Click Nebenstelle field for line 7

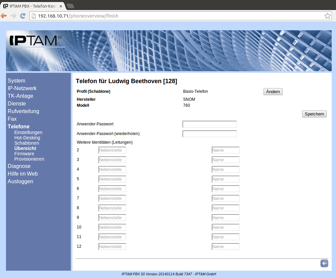[x=112, y=198]
